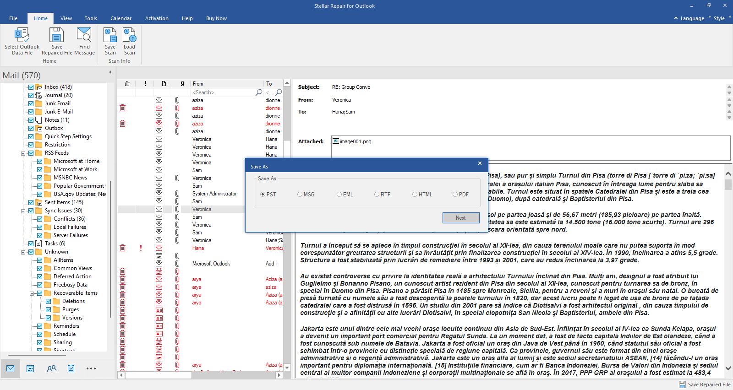Sort by From column header
This screenshot has width=733, height=390.
(227, 84)
